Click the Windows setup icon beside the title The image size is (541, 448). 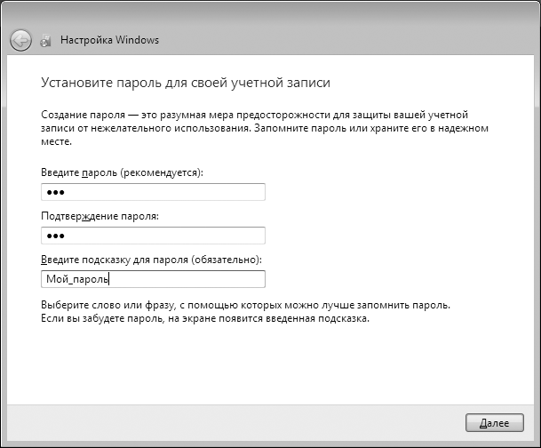tap(45, 40)
